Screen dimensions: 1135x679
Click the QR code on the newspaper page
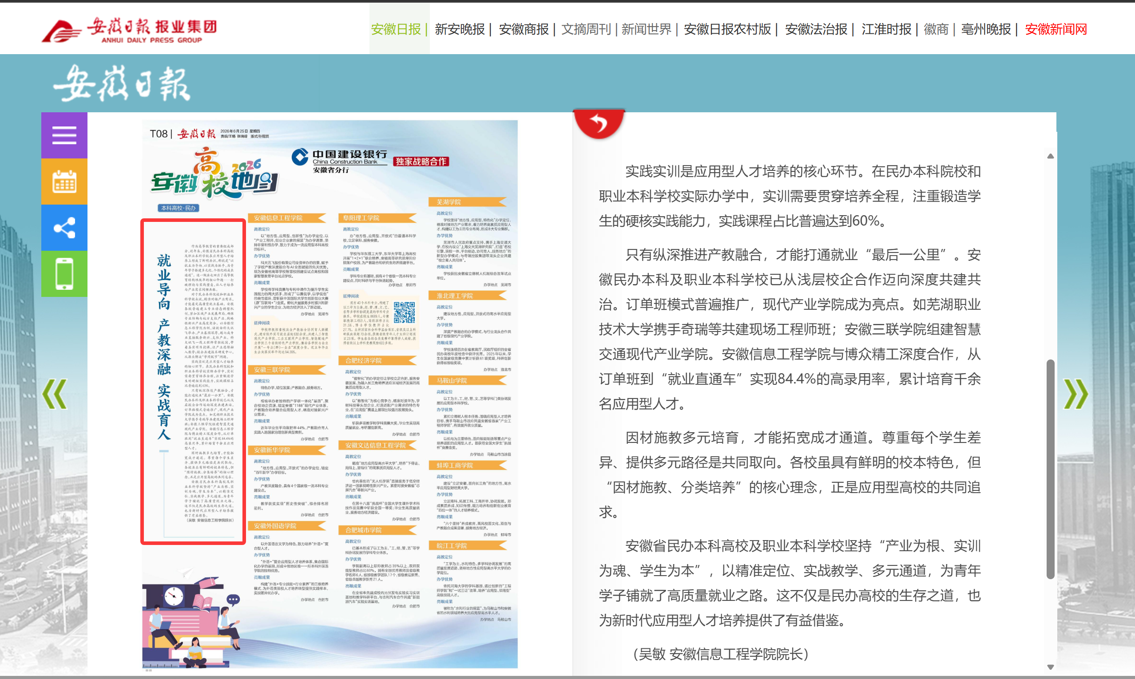[x=404, y=312]
